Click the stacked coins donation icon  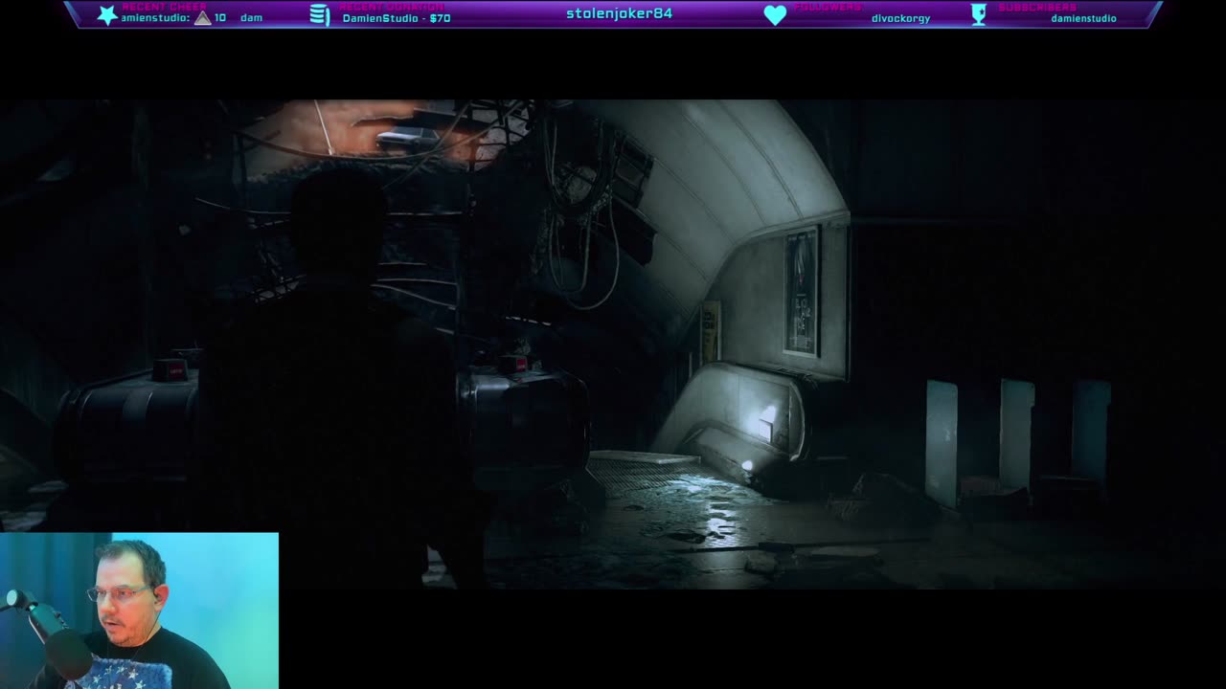(320, 14)
